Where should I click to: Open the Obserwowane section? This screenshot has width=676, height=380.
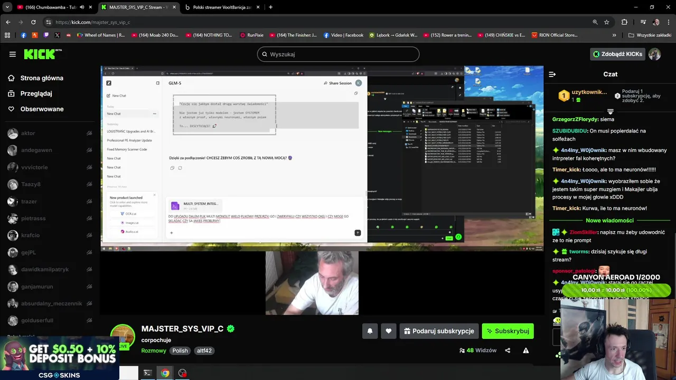[x=35, y=109]
